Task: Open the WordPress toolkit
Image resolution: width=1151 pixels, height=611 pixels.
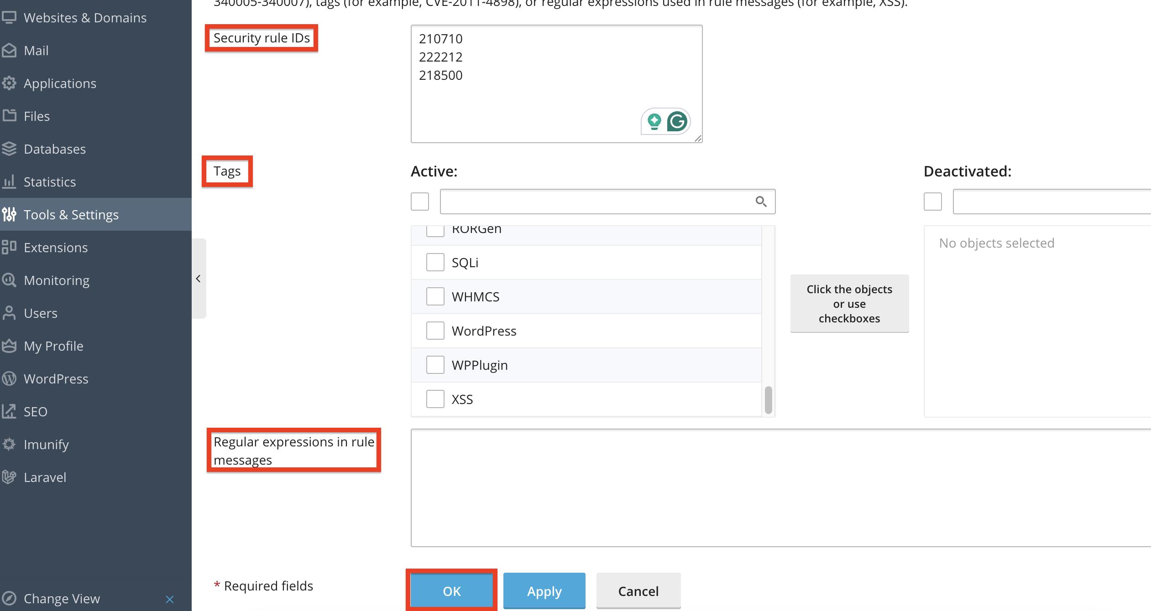Action: pyautogui.click(x=56, y=378)
